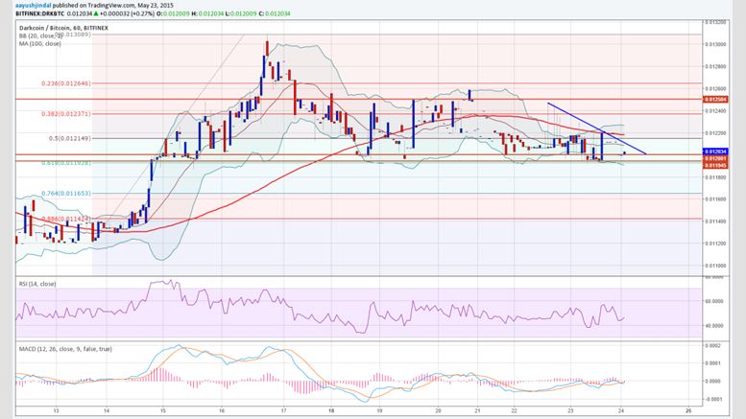Click the MACD 0.0002 axis label
The width and height of the screenshot is (746, 419).
click(x=712, y=346)
